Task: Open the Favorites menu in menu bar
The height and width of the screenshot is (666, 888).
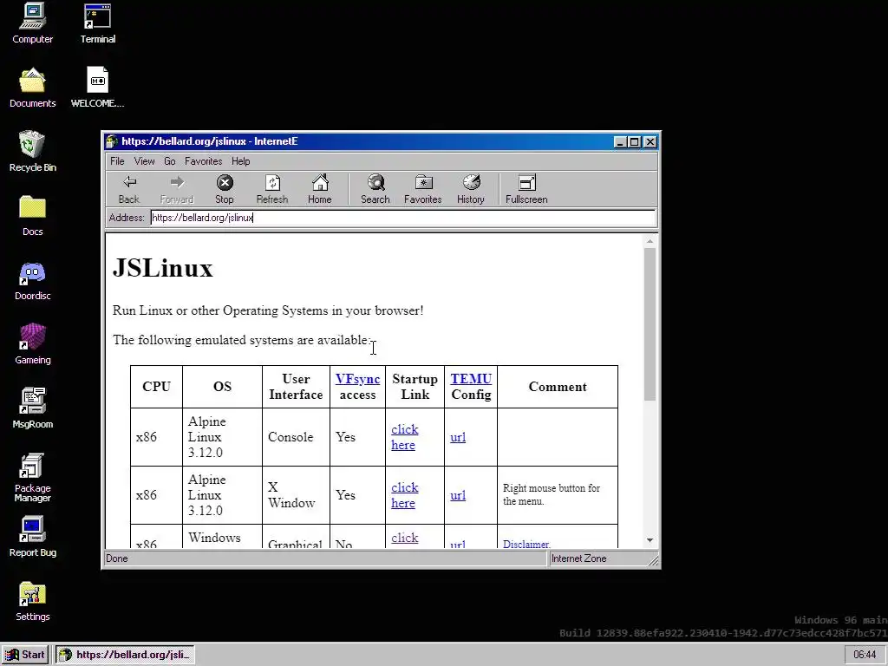Action: [x=203, y=160]
